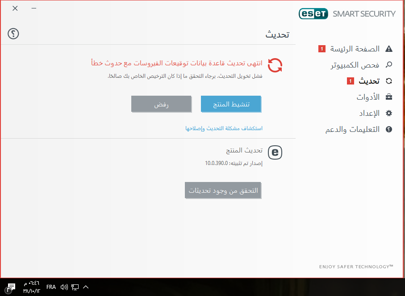Open the FRA input language indicator
The width and height of the screenshot is (405, 296).
[x=51, y=287]
